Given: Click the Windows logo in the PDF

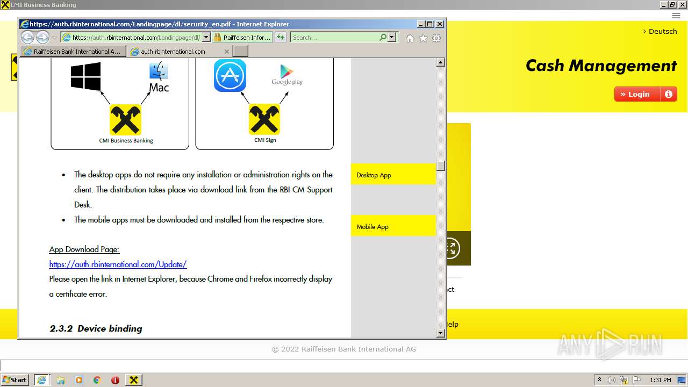Looking at the screenshot, I should coord(86,76).
